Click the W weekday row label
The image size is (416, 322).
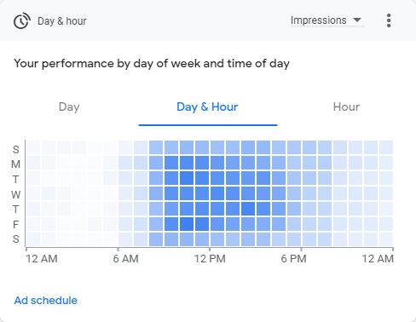coord(16,194)
